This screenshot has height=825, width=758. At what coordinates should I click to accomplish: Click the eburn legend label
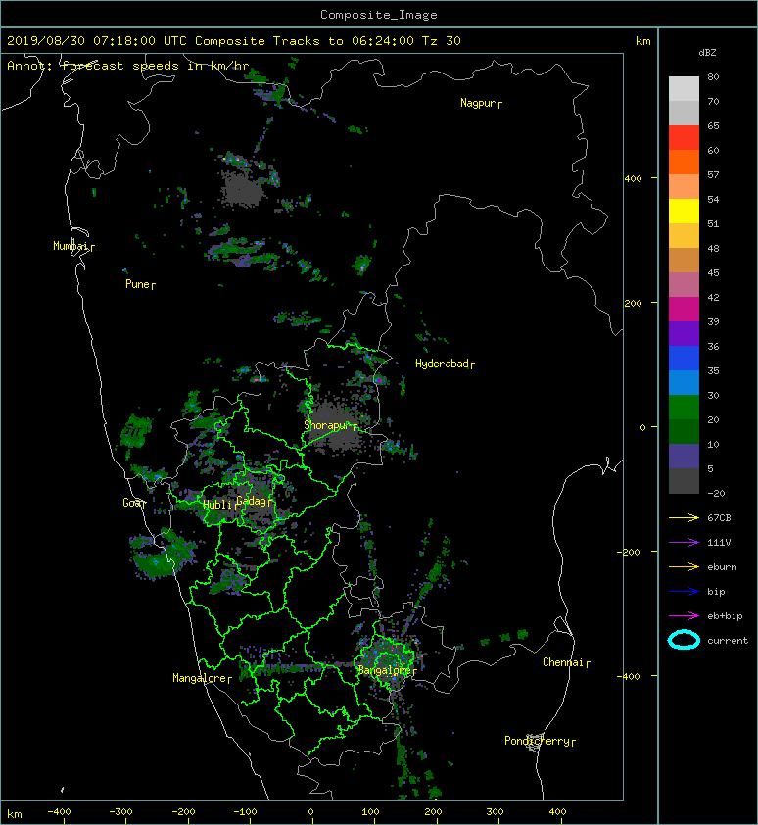tap(722, 566)
